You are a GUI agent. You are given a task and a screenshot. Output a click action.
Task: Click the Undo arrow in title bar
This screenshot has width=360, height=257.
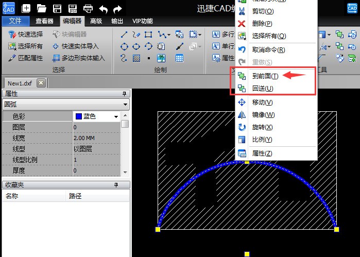tap(104, 8)
